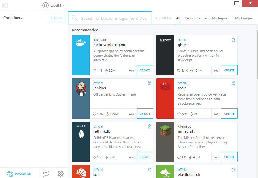Image resolution: width=258 pixels, height=178 pixels.
Task: Open more options for ghost
Action: 216,71
